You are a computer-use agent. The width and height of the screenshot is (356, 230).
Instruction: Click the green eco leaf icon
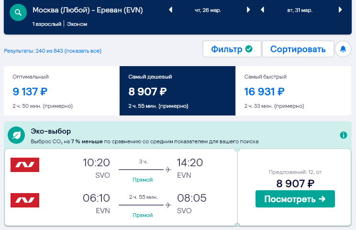16,136
